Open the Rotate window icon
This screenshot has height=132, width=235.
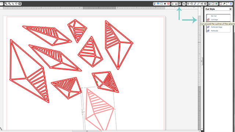pyautogui.click(x=192, y=4)
